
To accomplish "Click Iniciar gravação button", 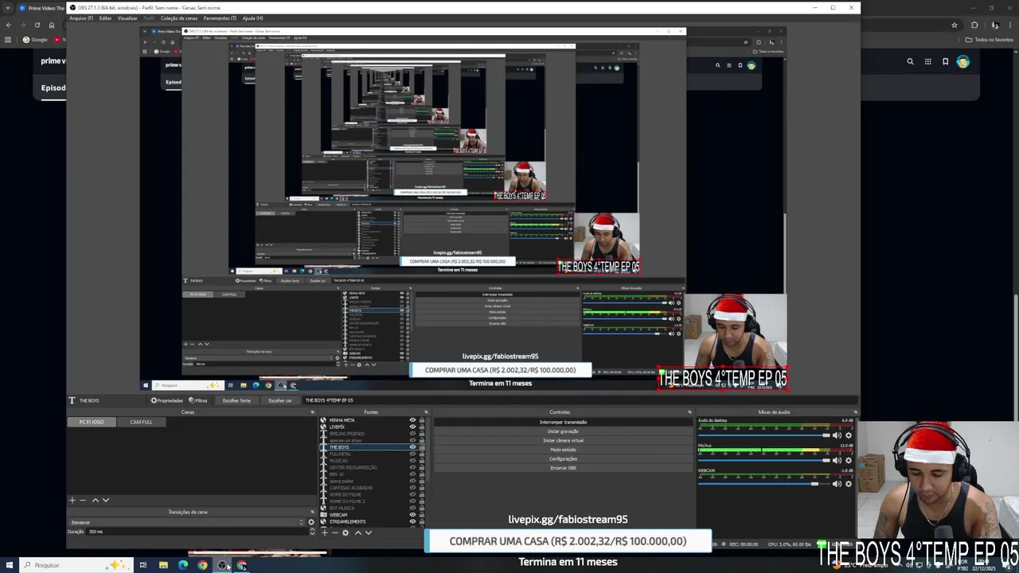I will click(563, 431).
